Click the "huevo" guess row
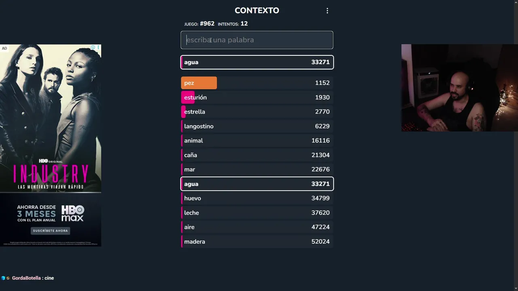 click(x=257, y=198)
